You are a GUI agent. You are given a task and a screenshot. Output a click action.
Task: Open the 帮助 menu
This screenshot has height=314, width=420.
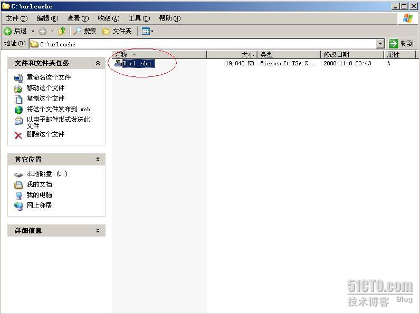pos(169,18)
